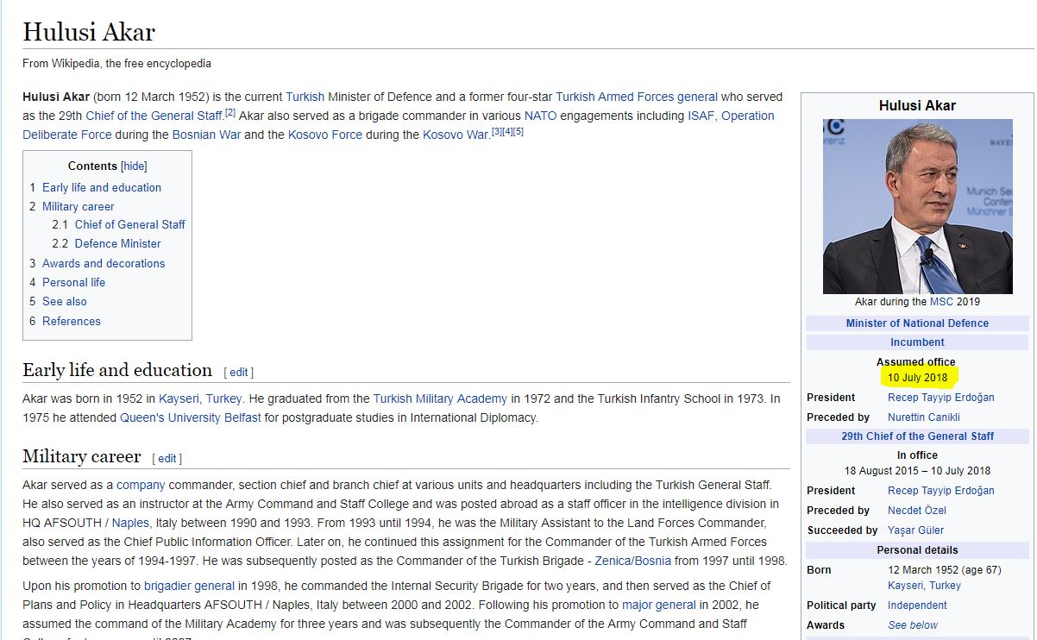Edit the Early life and education section
Screen dimensions: 1037x640
(x=239, y=373)
